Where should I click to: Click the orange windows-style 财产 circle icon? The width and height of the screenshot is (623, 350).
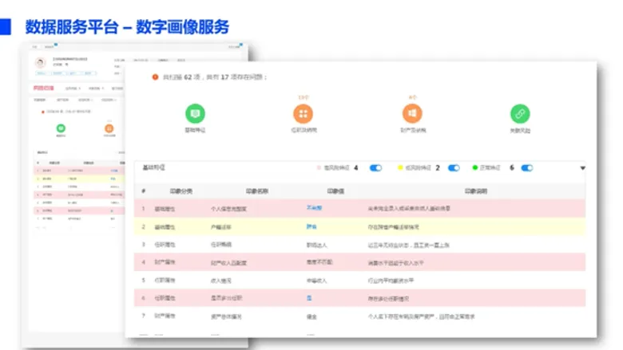click(x=412, y=113)
